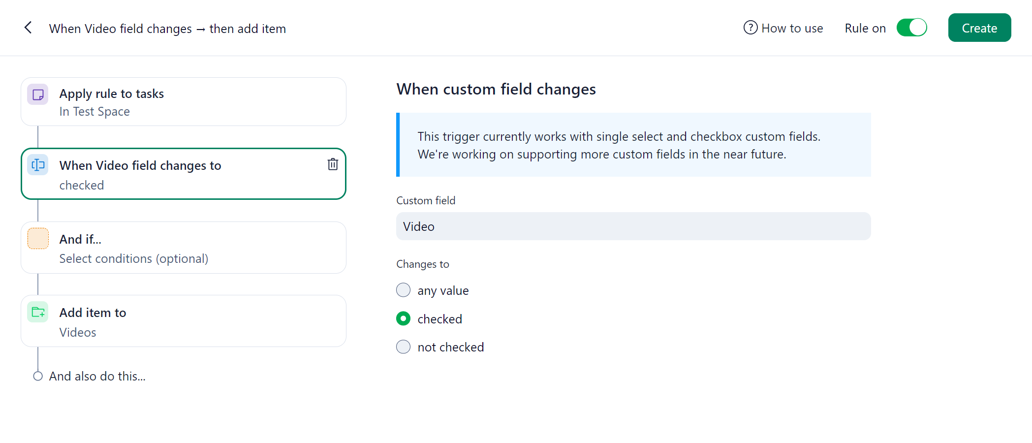
Task: Open the 'Add item to Videos' step
Action: click(183, 321)
